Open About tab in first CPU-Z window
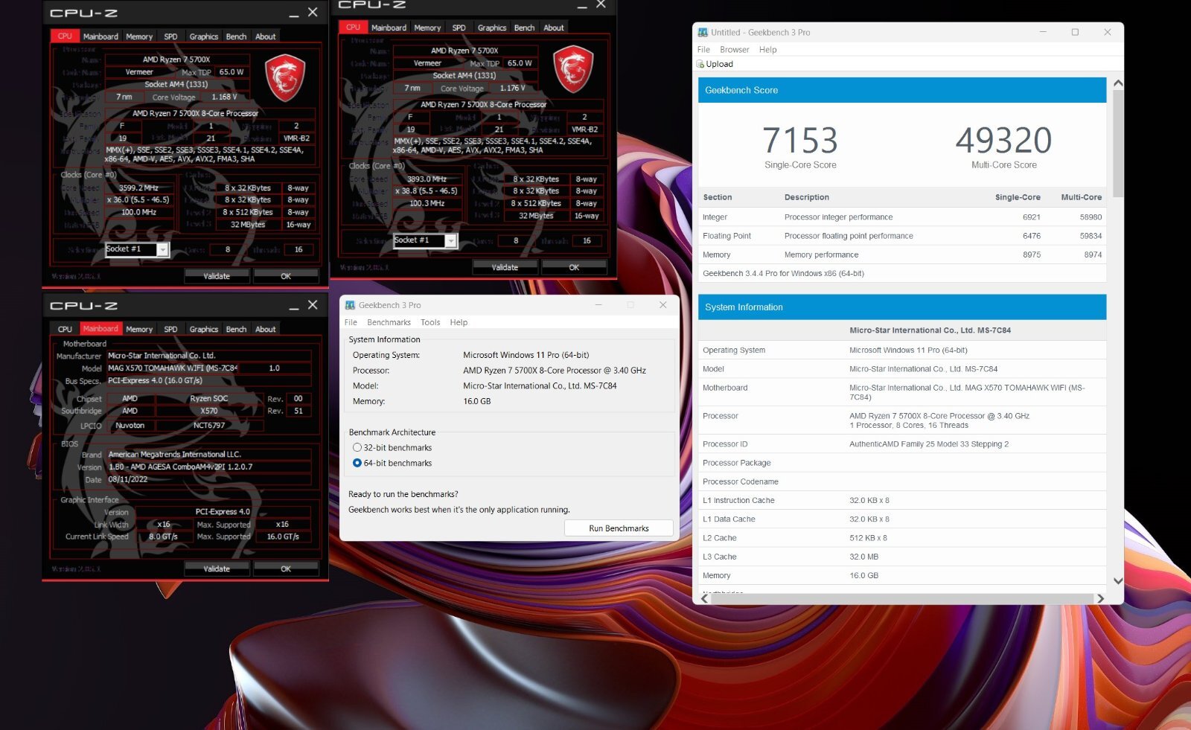Viewport: 1191px width, 730px height. point(266,36)
